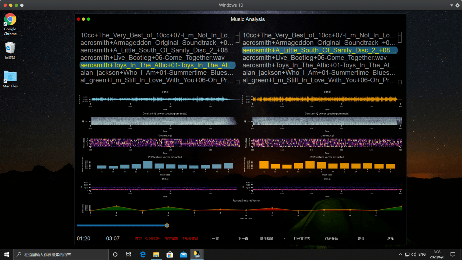This screenshot has width=462, height=260.
Task: Close the Music Analysis window
Action: (x=78, y=19)
